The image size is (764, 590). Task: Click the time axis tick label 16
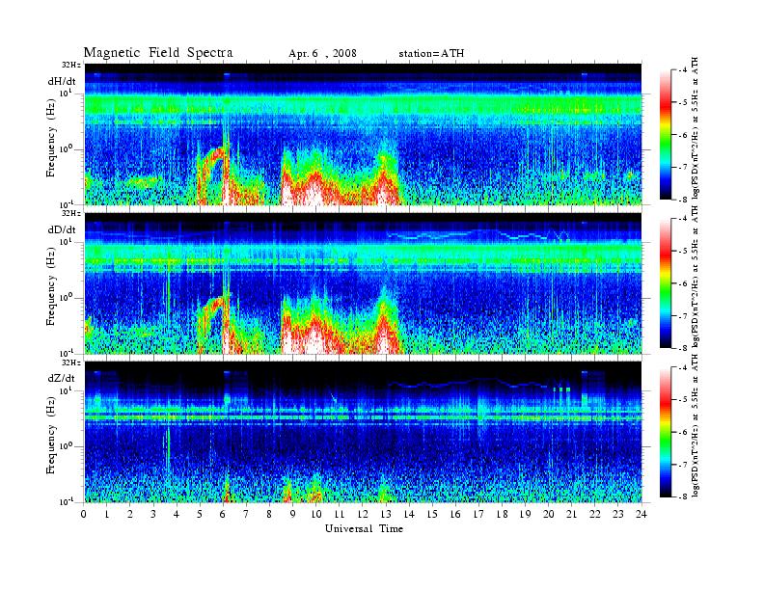(x=455, y=514)
